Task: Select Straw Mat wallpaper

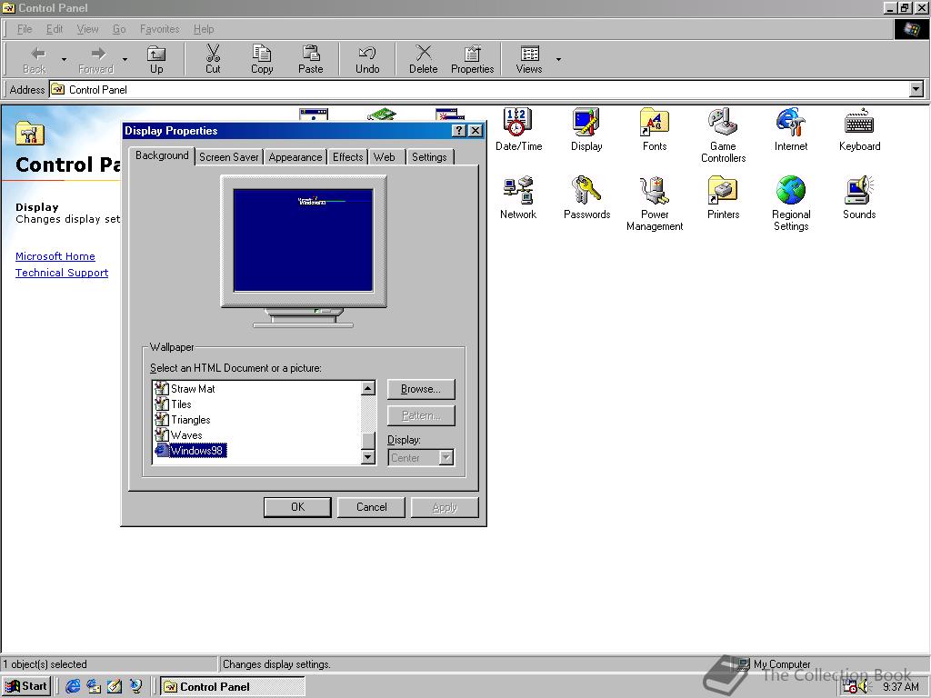Action: pyautogui.click(x=193, y=389)
